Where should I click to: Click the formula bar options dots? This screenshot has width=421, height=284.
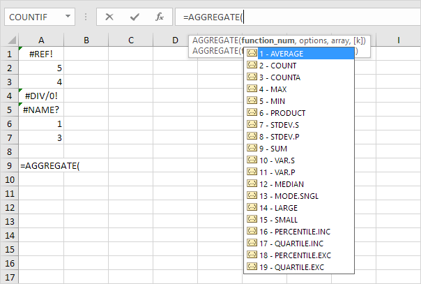pyautogui.click(x=86, y=17)
